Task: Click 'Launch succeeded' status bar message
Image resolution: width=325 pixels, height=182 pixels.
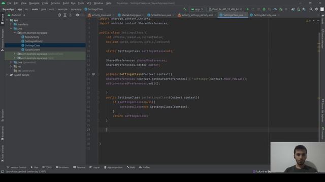Action: [25, 171]
